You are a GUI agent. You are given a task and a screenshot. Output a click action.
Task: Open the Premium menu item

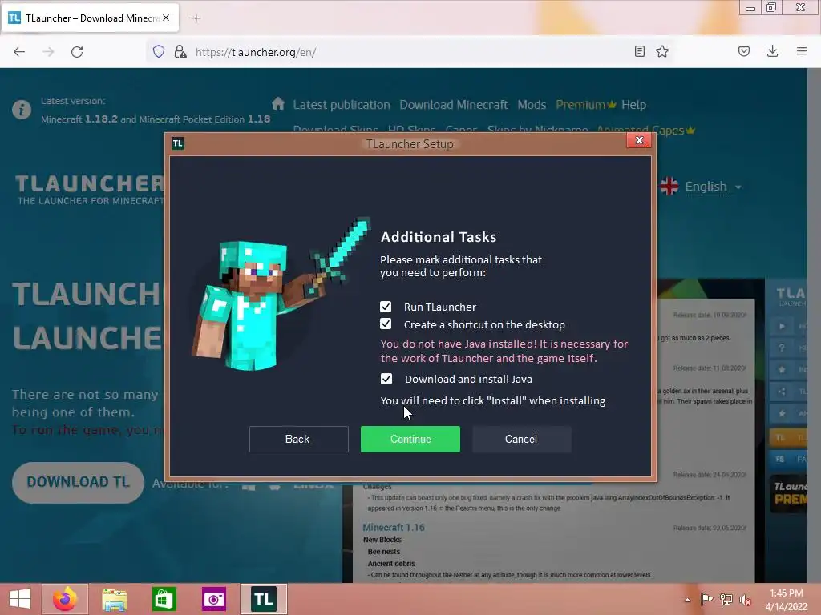coord(585,105)
